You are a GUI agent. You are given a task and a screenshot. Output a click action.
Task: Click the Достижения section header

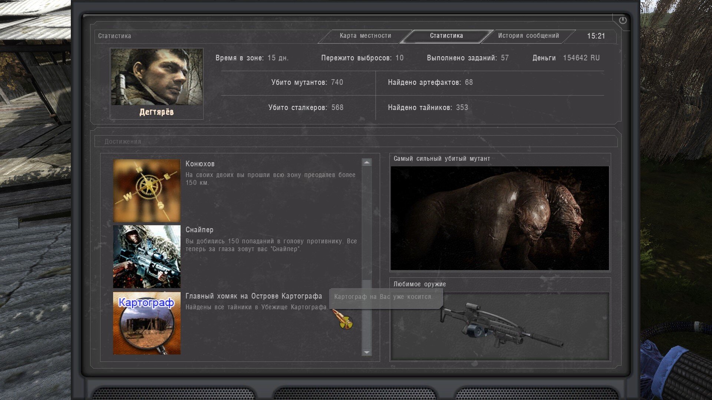click(x=123, y=141)
